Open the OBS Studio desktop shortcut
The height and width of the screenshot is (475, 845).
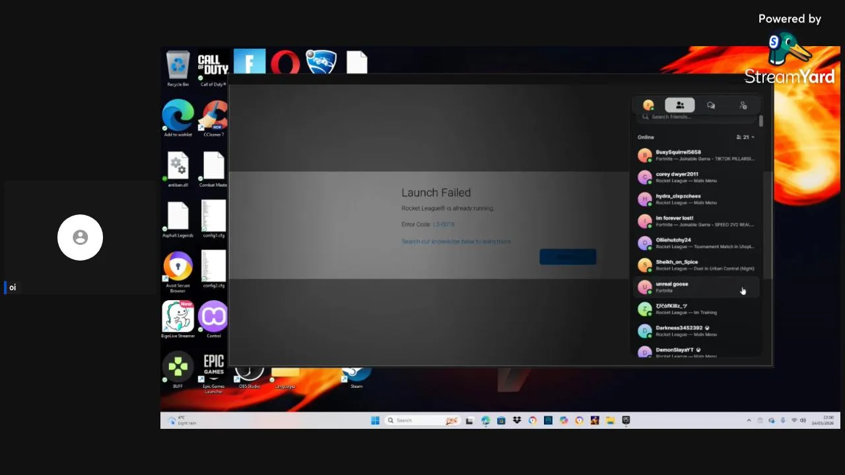click(250, 377)
